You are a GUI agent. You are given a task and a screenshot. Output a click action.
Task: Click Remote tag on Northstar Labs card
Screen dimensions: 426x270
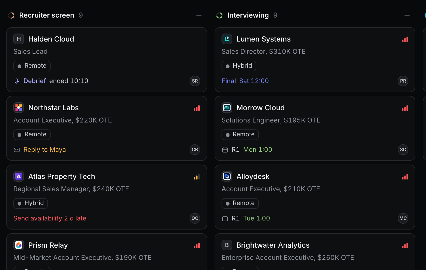tap(32, 134)
